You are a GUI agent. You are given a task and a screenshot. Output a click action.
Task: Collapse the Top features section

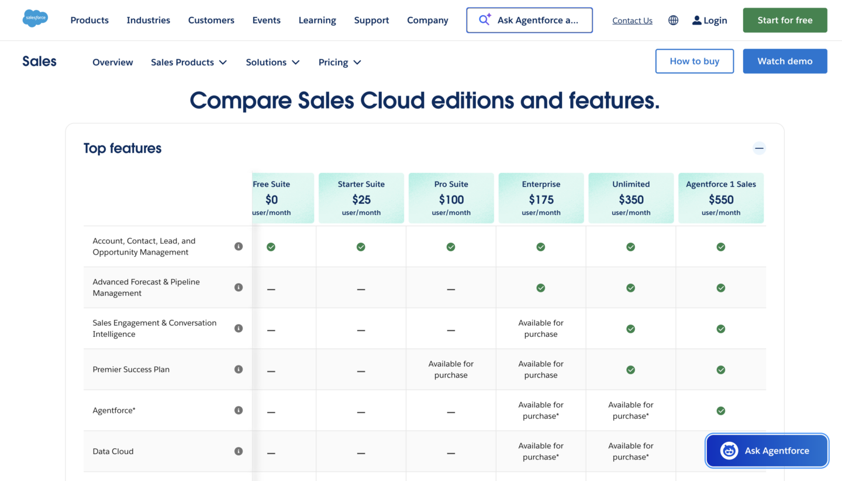pyautogui.click(x=759, y=148)
